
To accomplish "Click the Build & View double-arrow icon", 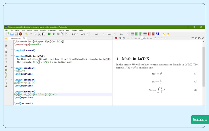I will 50,34.
